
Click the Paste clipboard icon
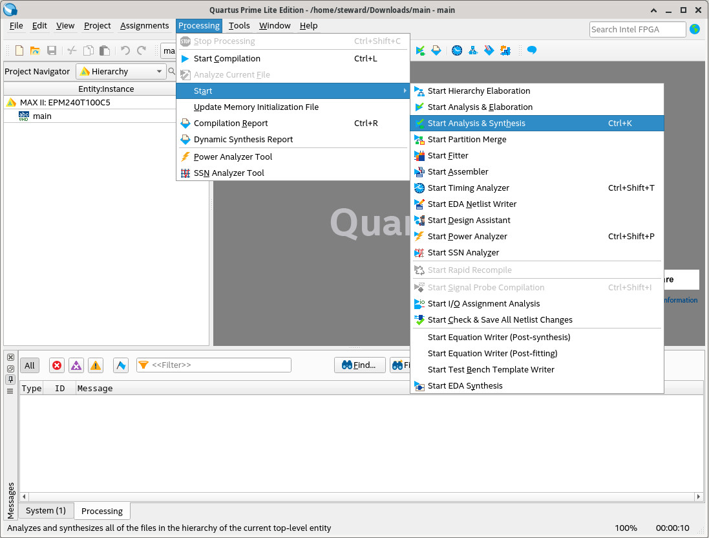[105, 50]
